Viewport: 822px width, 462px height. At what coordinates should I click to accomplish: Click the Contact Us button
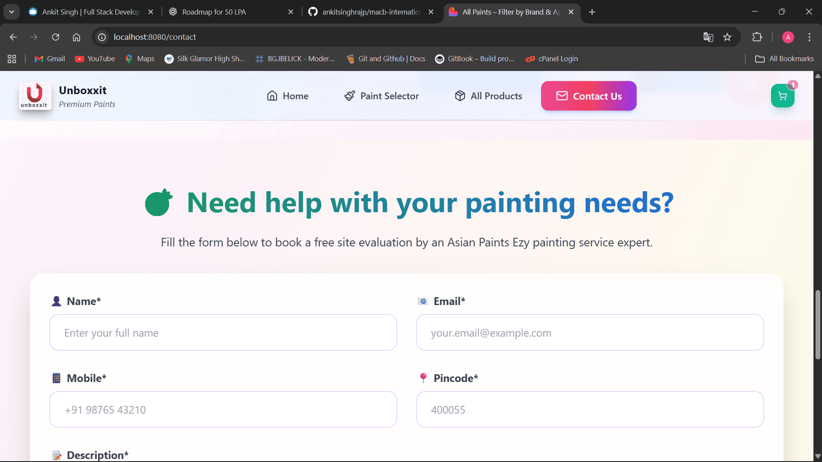(589, 96)
